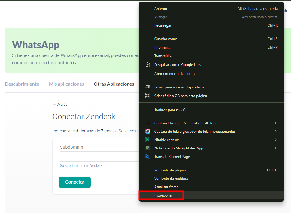Click the Note Board sticky notes icon
This screenshot has width=291, height=213.
pyautogui.click(x=147, y=148)
